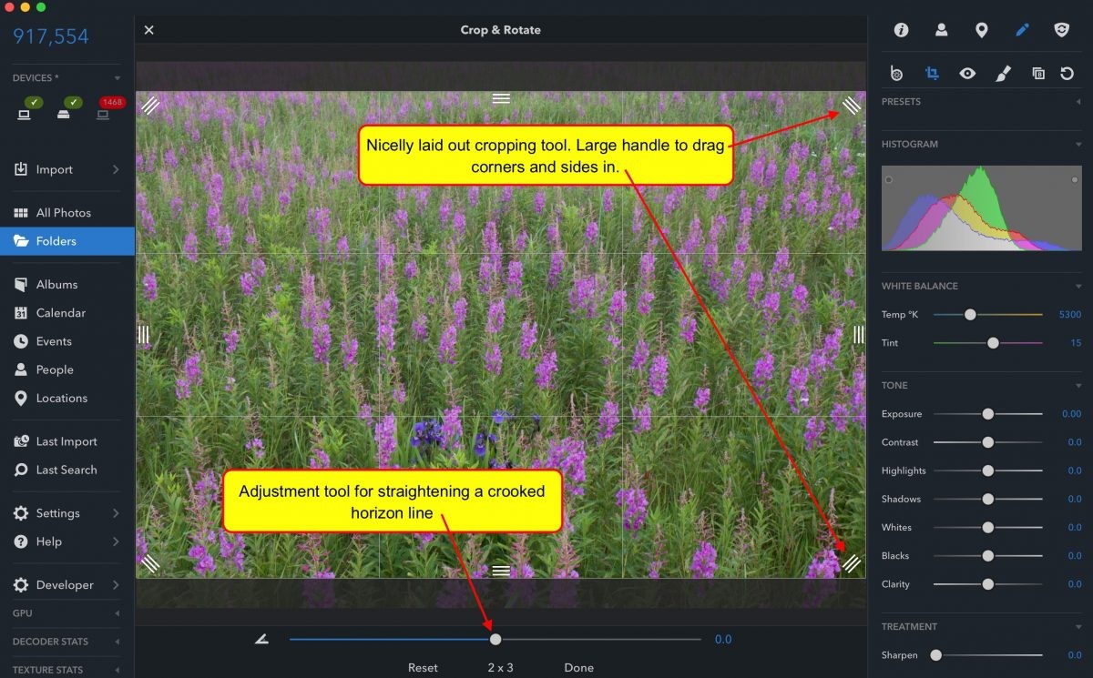
Task: Collapse the Histogram section
Action: tap(1078, 144)
